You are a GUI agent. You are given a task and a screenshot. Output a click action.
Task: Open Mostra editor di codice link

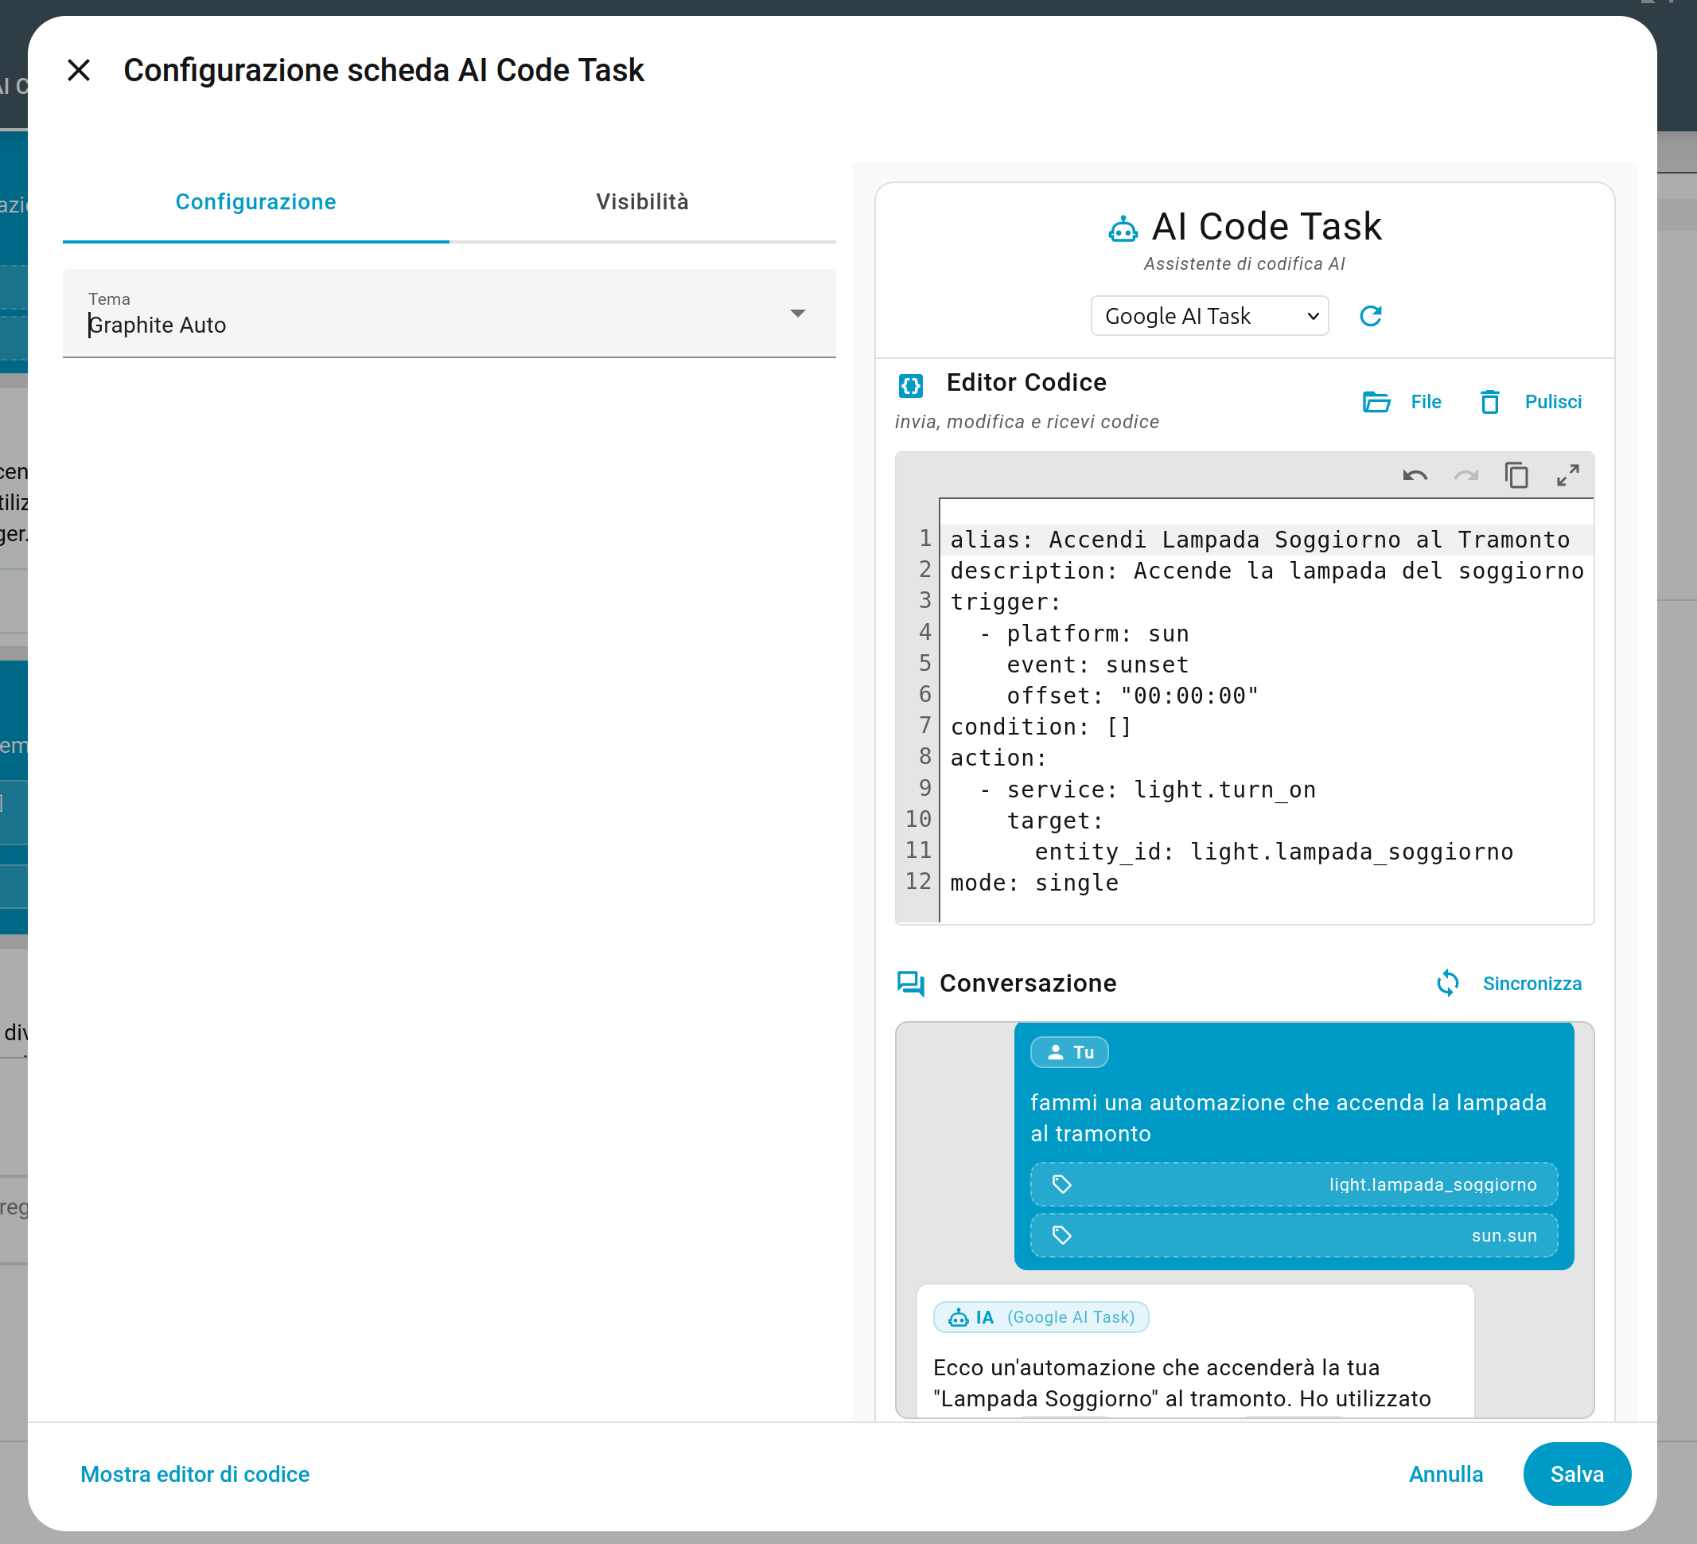[194, 1474]
